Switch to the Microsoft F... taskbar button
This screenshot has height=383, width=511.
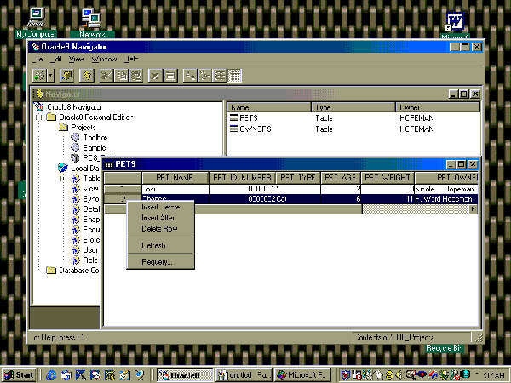tap(302, 375)
